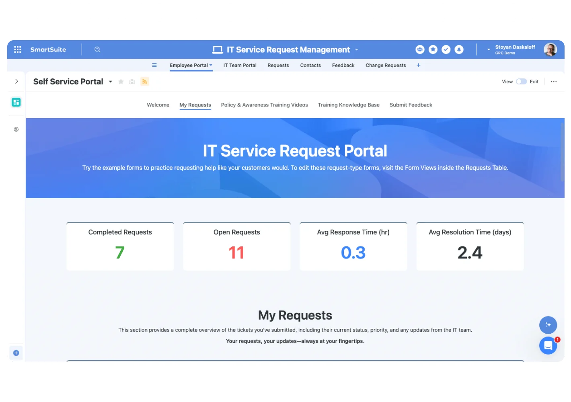The width and height of the screenshot is (571, 402).
Task: Select the My Requests page link
Action: 195,105
